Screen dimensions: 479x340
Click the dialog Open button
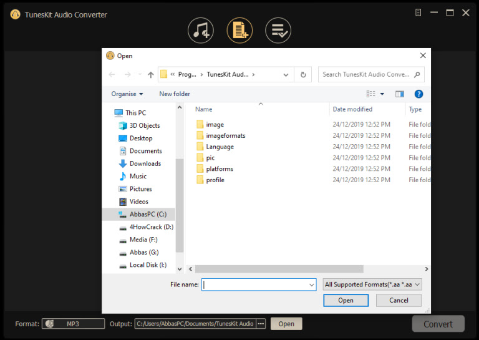point(346,300)
